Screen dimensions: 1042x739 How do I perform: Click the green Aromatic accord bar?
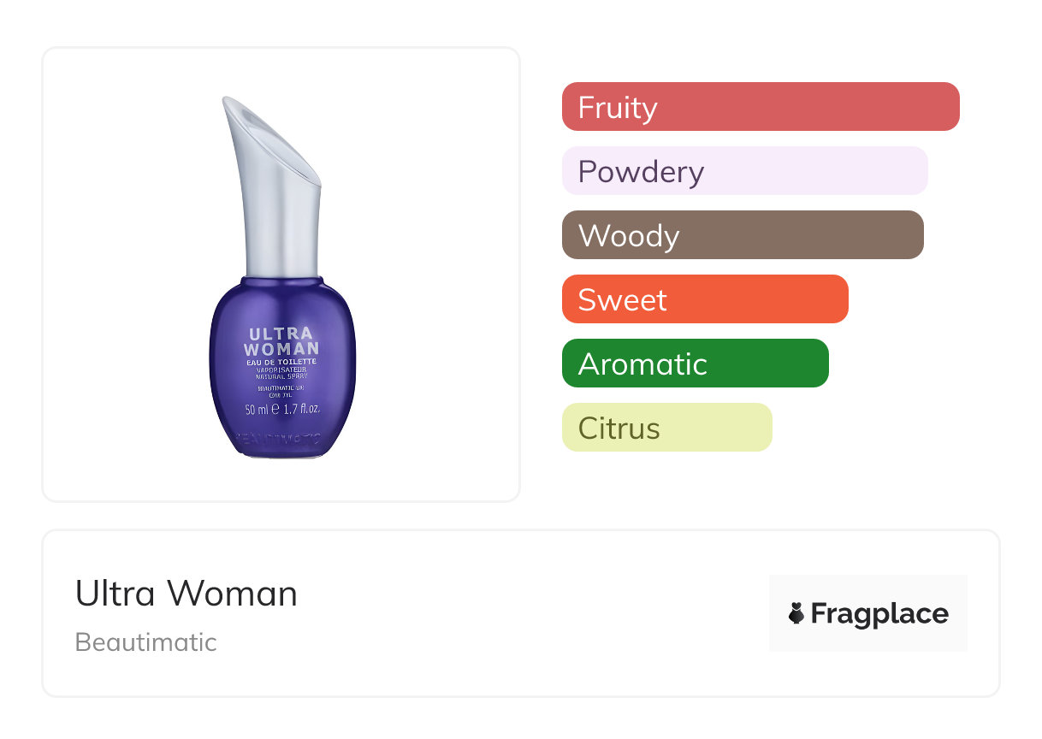(x=695, y=364)
